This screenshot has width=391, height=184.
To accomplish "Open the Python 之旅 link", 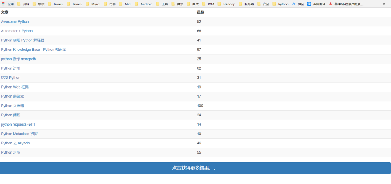I will [x=11, y=152].
